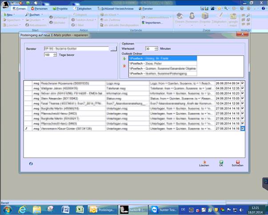268x215 pixels.
Task: Click the browse button next to Berater
Action: [113, 48]
